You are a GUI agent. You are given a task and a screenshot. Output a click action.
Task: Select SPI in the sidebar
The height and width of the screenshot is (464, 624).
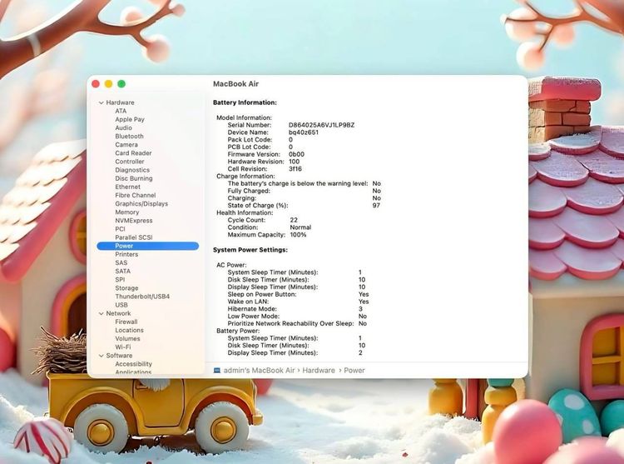pos(120,280)
